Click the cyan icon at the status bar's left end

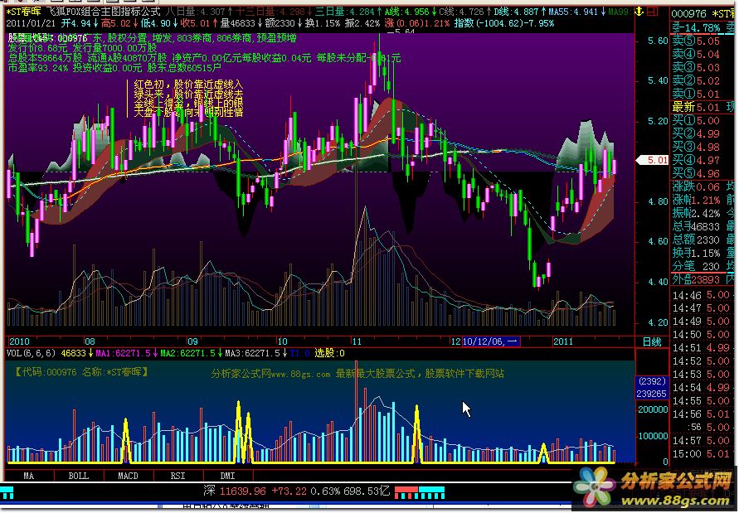coord(7,493)
